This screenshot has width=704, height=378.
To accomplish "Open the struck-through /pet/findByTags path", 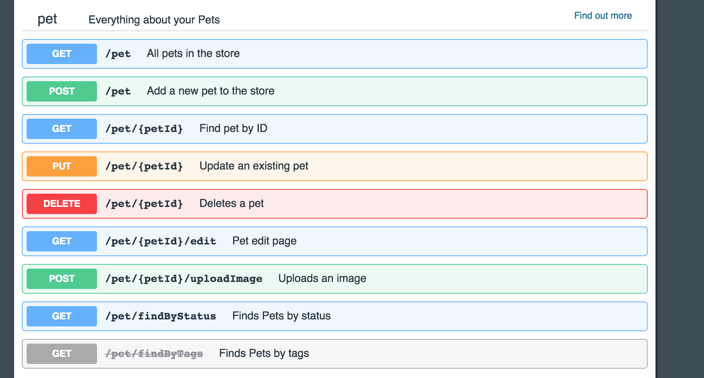I will 154,354.
